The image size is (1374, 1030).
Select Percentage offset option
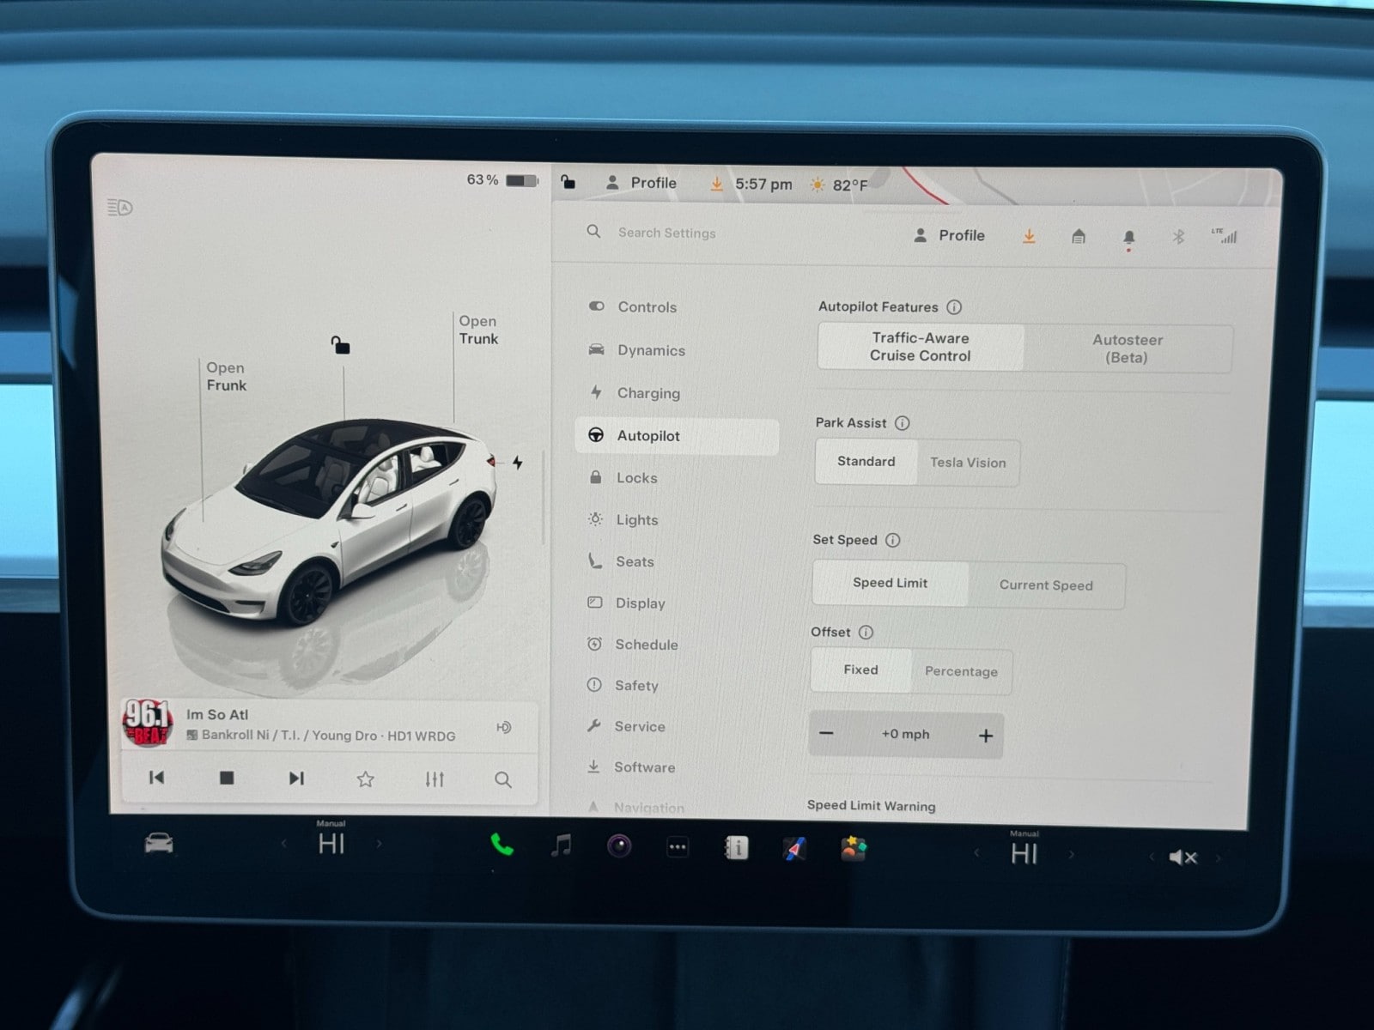point(960,671)
